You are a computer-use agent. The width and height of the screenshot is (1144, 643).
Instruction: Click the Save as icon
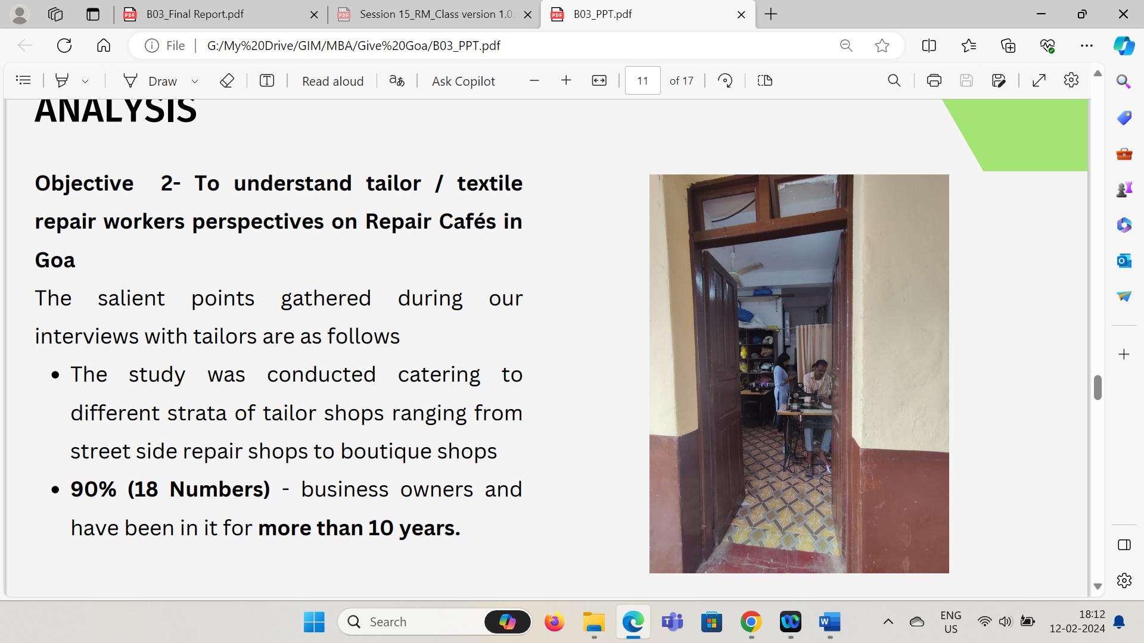click(999, 80)
